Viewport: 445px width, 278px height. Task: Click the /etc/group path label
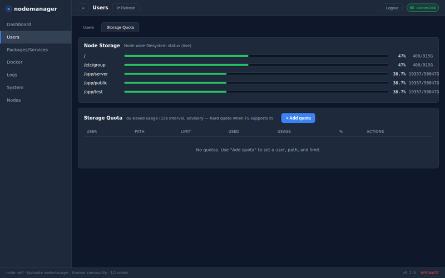pos(95,65)
